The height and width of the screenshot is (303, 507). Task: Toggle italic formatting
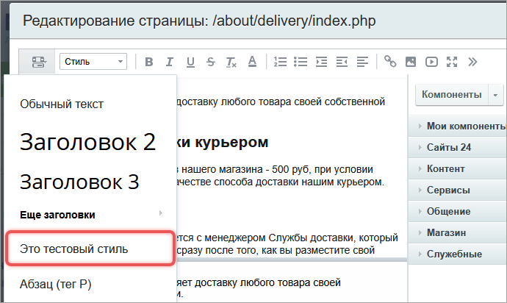[x=170, y=62]
